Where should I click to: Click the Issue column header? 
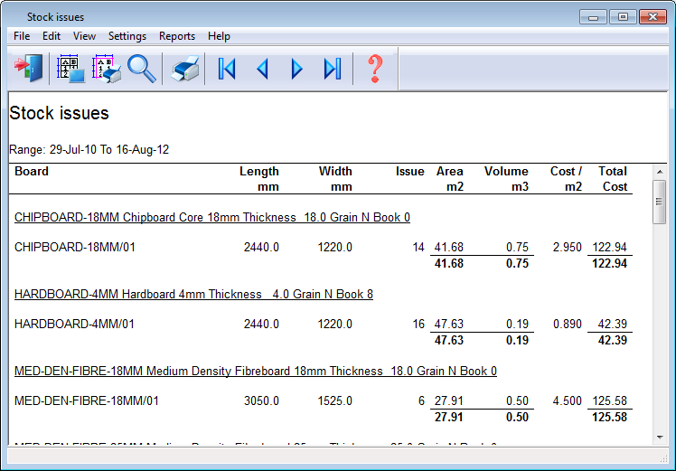click(409, 171)
